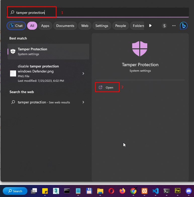Switch to the Web filter tab

[85, 26]
